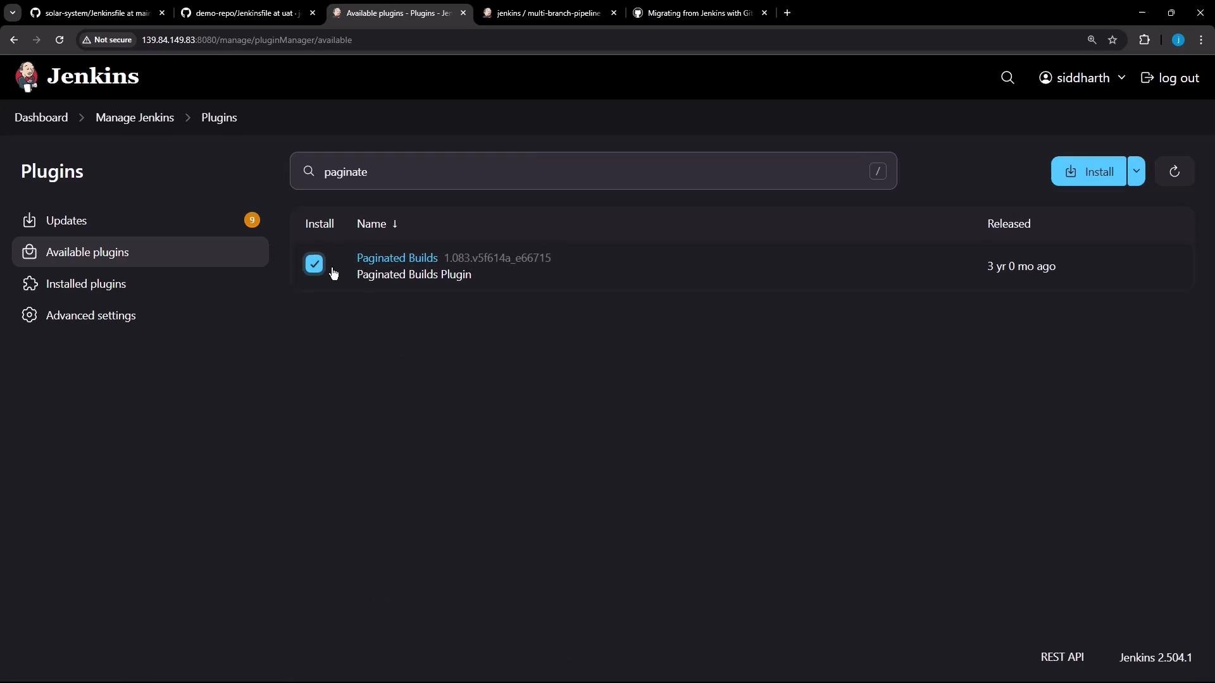Click the Available plugins bag icon
1215x683 pixels.
coord(29,252)
